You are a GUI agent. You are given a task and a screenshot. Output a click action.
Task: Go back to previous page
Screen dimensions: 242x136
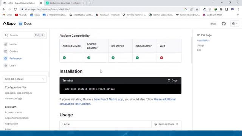(x=4, y=9)
